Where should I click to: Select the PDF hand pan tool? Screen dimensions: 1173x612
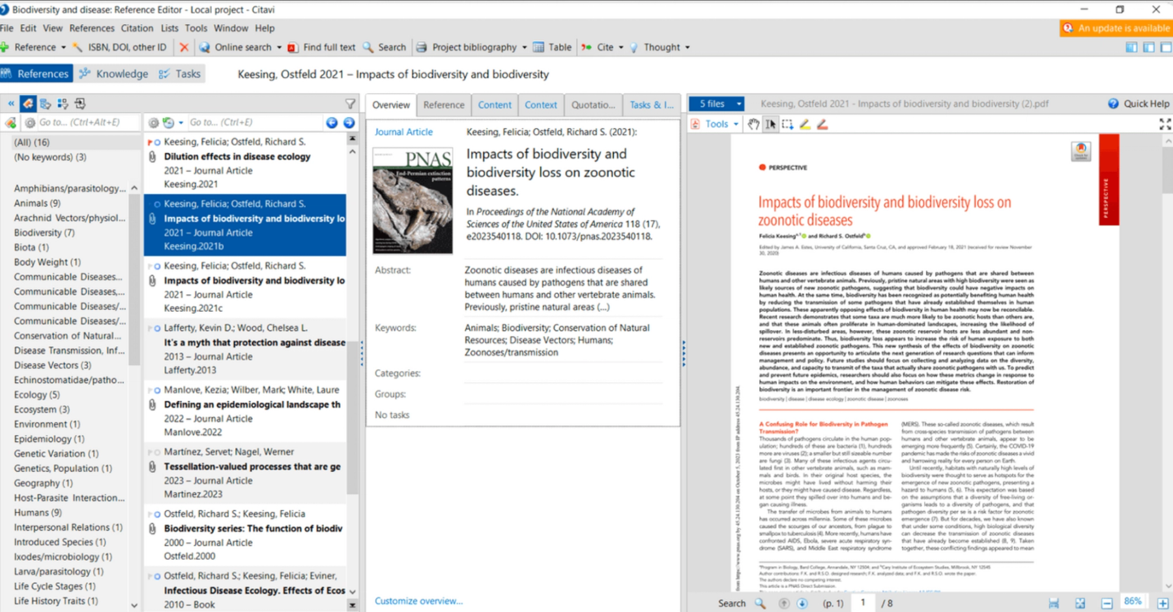(753, 124)
